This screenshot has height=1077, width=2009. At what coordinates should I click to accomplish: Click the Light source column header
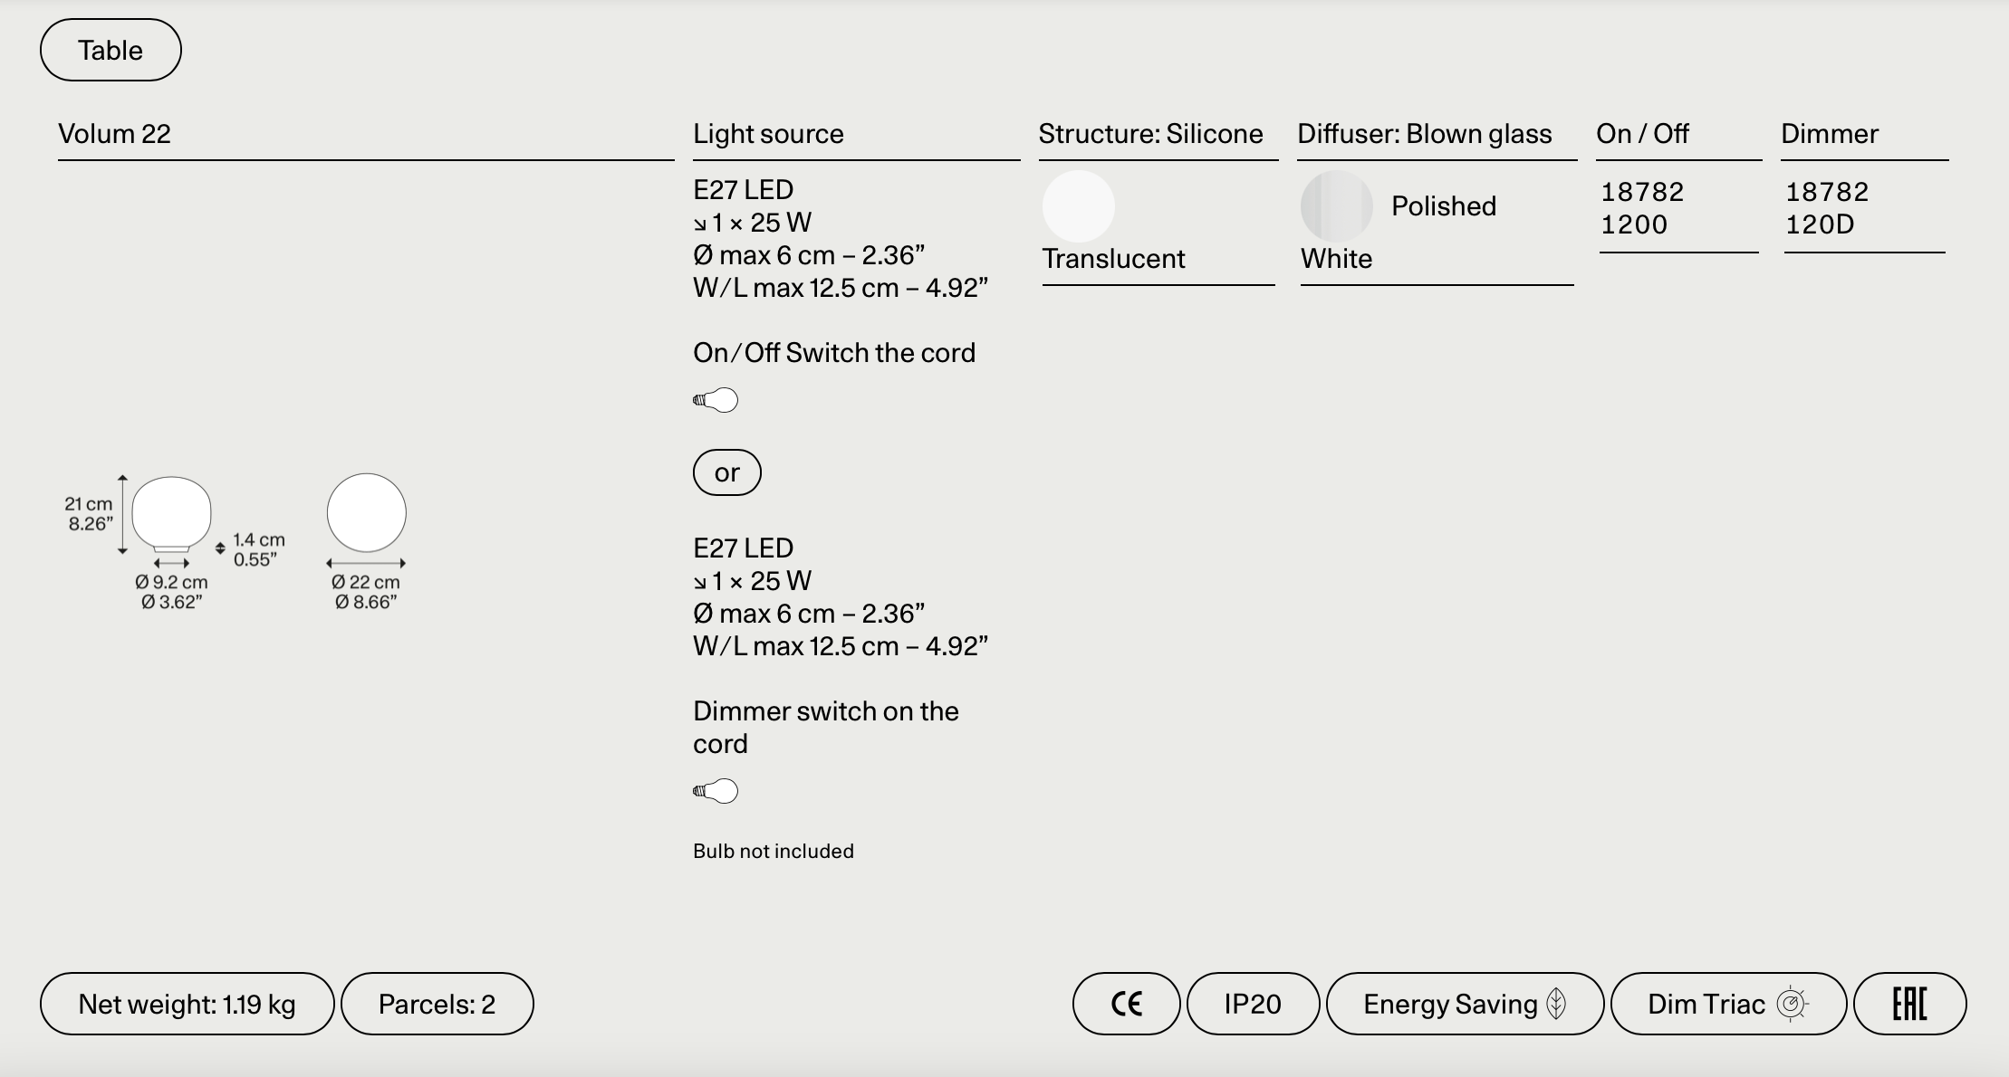[x=768, y=134]
